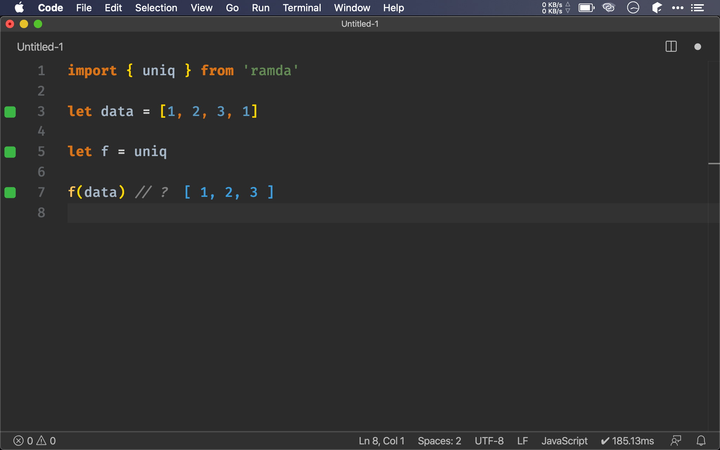Viewport: 720px width, 450px height.
Task: Change file encoding 'UTF-8'
Action: pyautogui.click(x=489, y=441)
